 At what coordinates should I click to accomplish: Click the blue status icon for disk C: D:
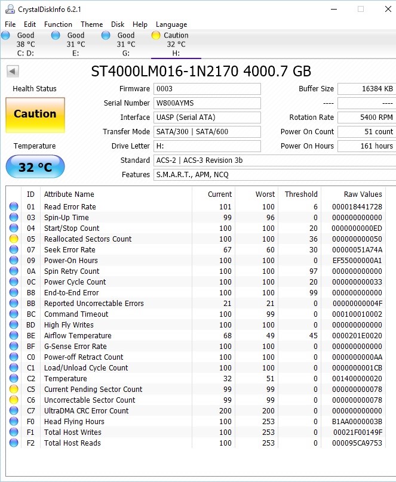coord(5,35)
